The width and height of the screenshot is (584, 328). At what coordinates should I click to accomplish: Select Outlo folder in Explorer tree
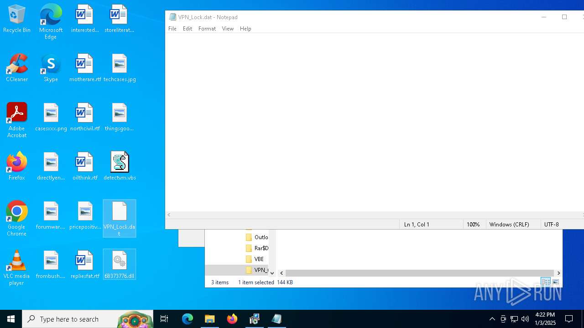pos(257,237)
